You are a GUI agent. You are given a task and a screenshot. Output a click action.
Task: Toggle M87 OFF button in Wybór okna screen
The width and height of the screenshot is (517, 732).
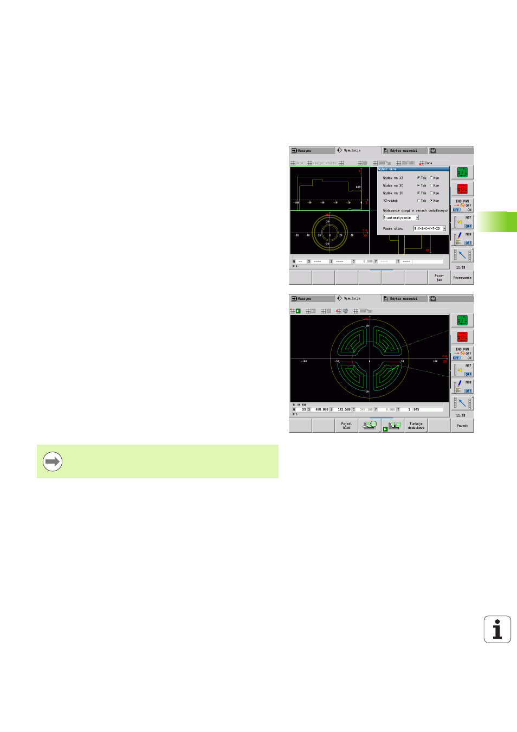click(463, 222)
